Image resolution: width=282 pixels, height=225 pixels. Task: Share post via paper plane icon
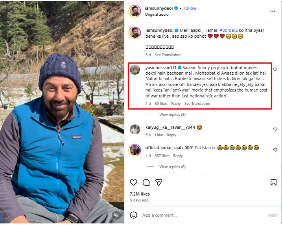tap(159, 183)
